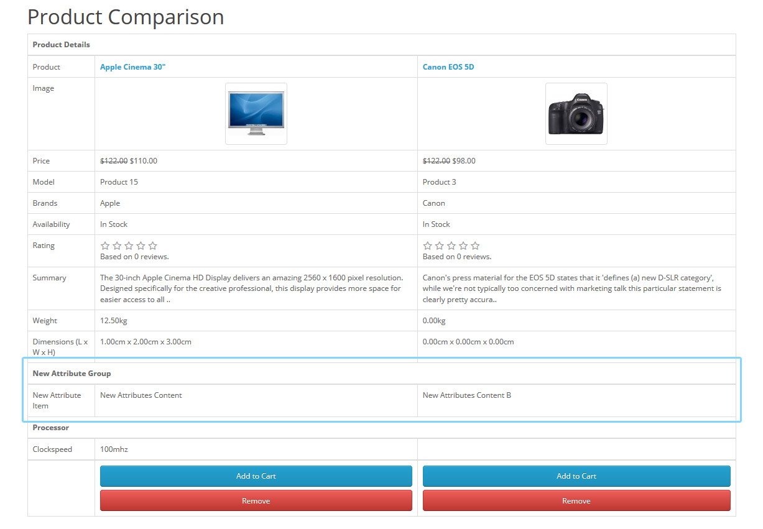Click the 'New Attribute Group' header
This screenshot has width=763, height=529.
click(72, 374)
